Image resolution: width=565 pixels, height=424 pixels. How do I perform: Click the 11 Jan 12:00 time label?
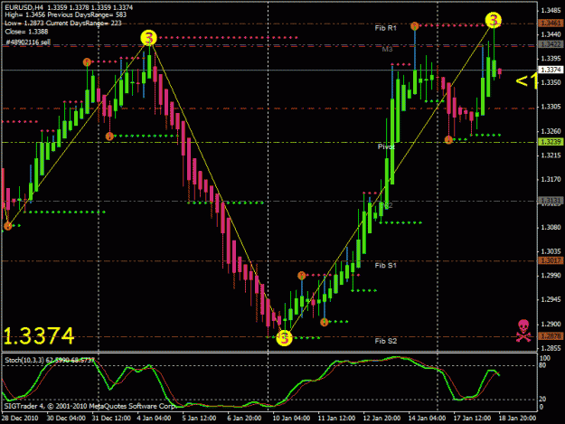[336, 419]
